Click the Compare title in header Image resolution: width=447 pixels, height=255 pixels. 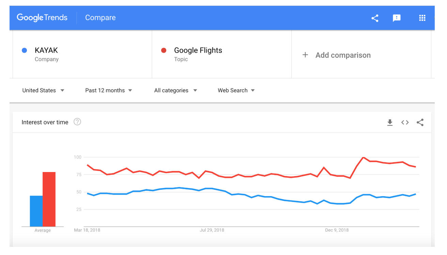100,18
